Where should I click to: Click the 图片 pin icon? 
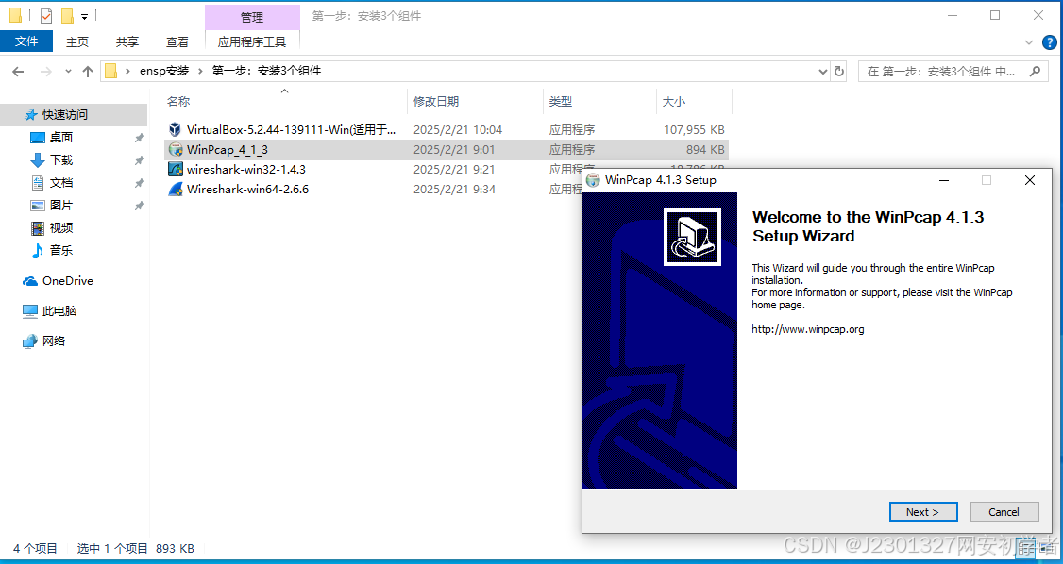[x=139, y=206]
